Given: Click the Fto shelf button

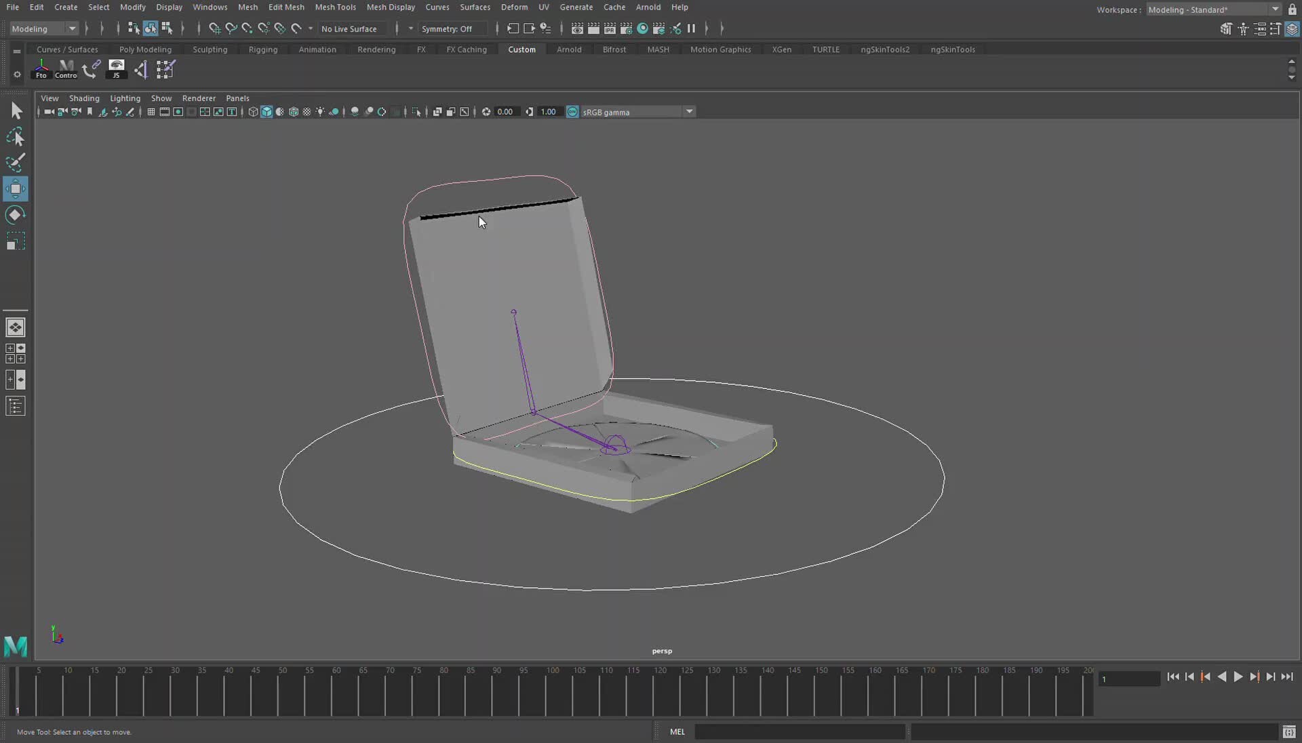Looking at the screenshot, I should [41, 68].
